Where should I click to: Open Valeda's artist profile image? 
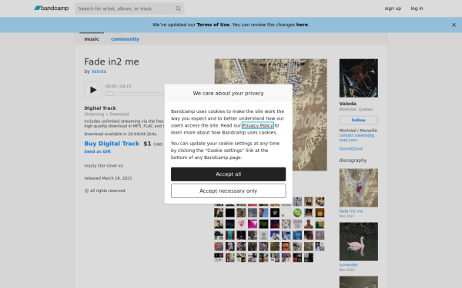click(x=358, y=78)
